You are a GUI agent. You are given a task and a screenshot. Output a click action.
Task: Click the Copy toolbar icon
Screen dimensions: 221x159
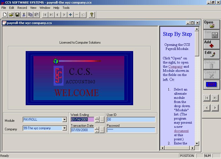pos(30,15)
